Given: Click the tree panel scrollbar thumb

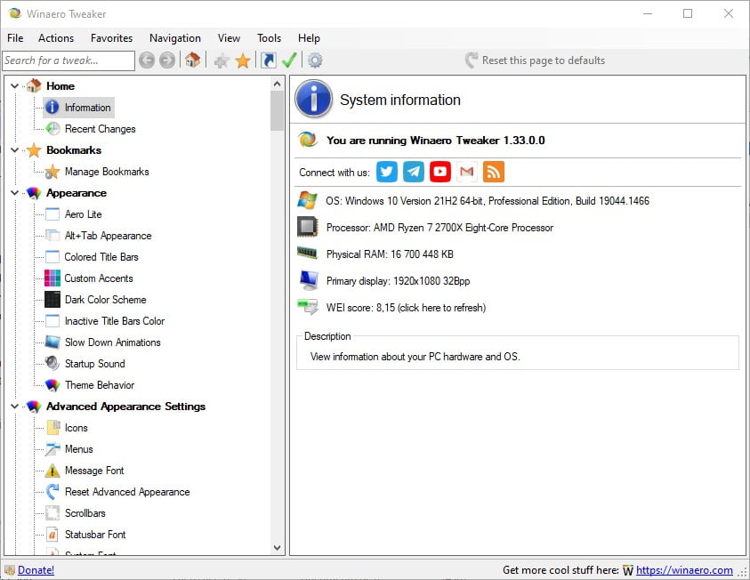Looking at the screenshot, I should (277, 111).
